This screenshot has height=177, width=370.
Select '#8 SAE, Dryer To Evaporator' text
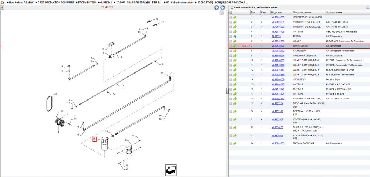[340, 75]
